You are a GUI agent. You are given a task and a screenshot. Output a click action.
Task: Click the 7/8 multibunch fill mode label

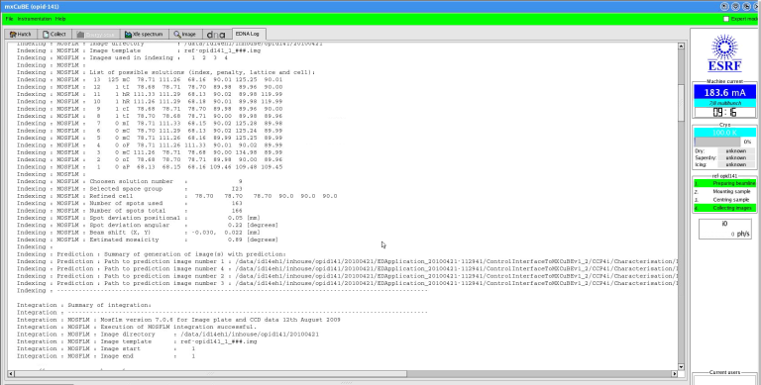click(724, 103)
